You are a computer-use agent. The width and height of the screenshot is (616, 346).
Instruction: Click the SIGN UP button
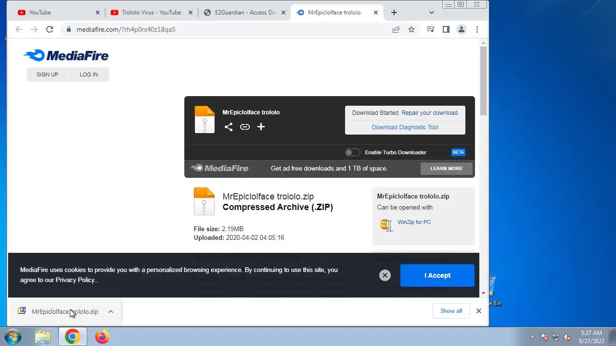(x=47, y=74)
